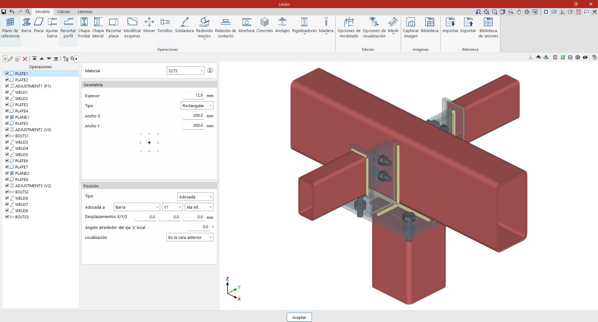Viewport: 598px width, 322px height.
Task: Toggle the WELD1 checkbox
Action: click(7, 92)
